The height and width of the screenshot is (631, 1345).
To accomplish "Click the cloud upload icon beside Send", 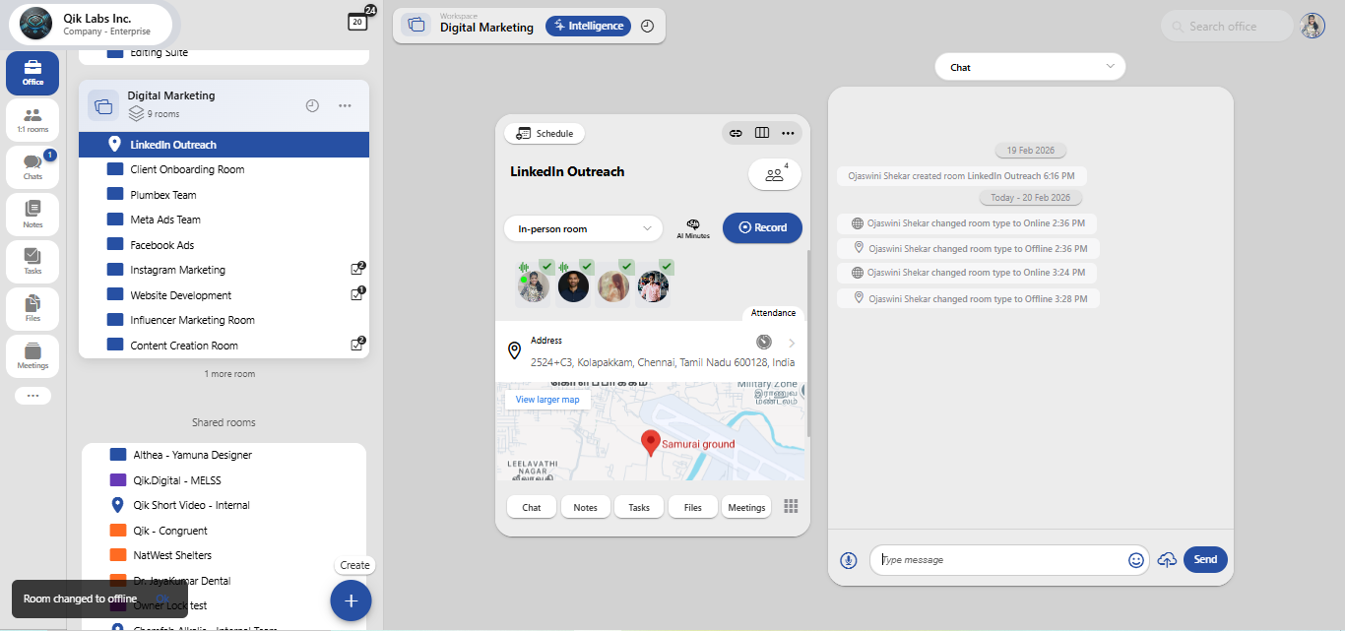I will tap(1167, 560).
